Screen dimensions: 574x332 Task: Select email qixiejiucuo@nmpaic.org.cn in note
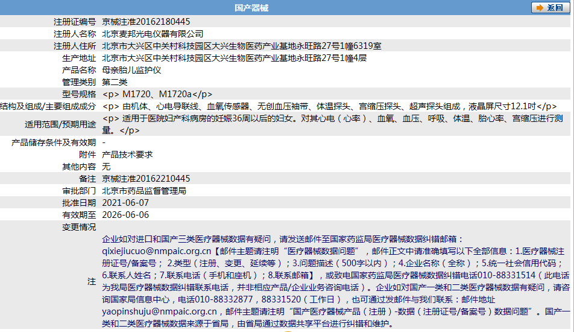tap(157, 251)
